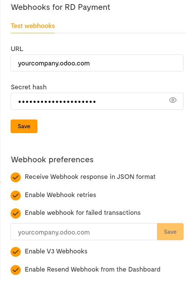This screenshot has height=281, width=187.
Task: Reveal the secret hash with eye icon
Action: click(x=173, y=100)
